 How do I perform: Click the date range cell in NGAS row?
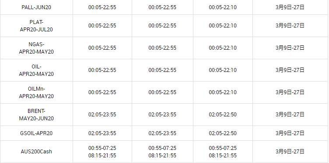[x=290, y=48]
